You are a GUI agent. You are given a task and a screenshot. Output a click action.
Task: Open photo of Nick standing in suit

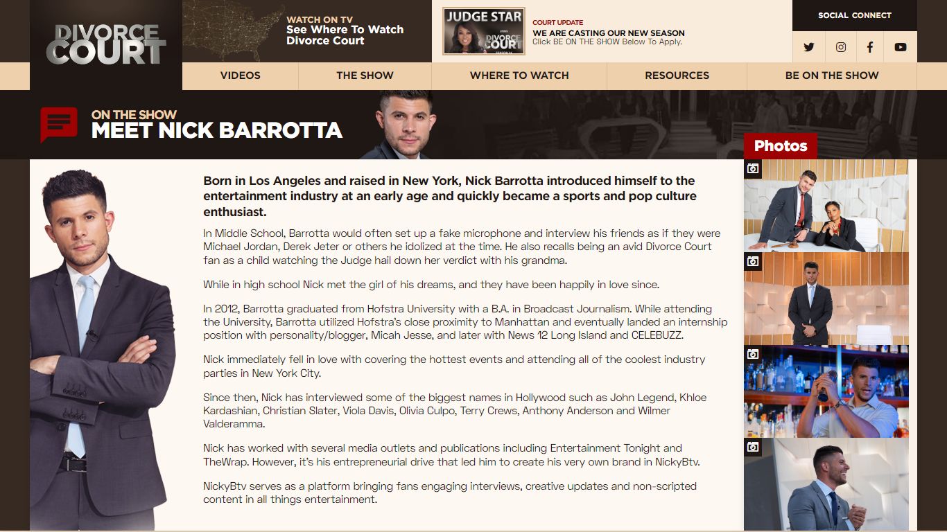(x=826, y=299)
